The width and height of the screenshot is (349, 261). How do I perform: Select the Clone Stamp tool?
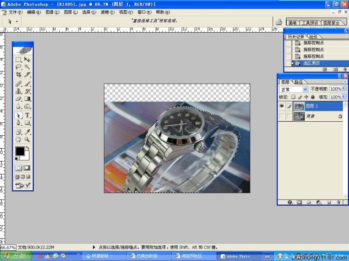[18, 91]
